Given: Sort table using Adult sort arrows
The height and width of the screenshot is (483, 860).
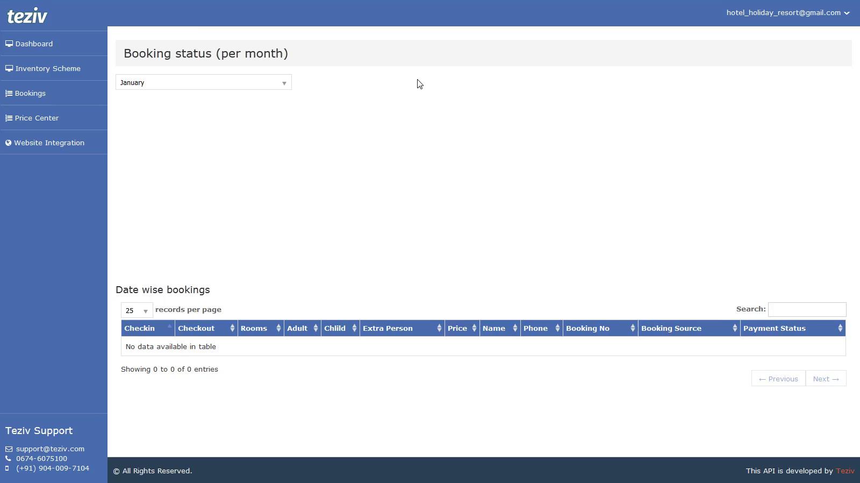Looking at the screenshot, I should pos(316,328).
